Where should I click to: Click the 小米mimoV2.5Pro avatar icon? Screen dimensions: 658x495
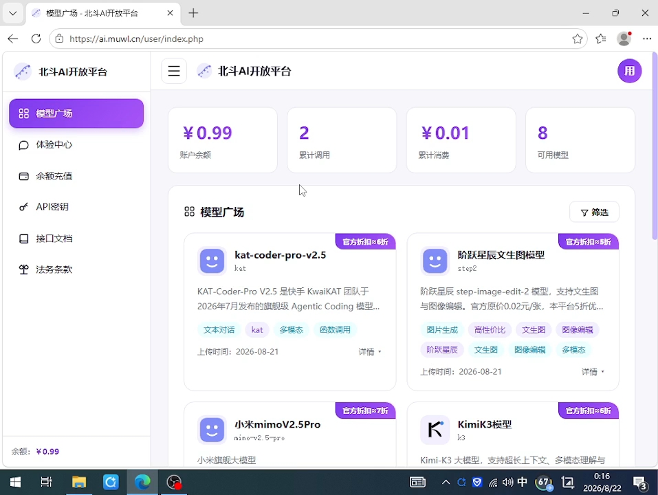(x=212, y=430)
